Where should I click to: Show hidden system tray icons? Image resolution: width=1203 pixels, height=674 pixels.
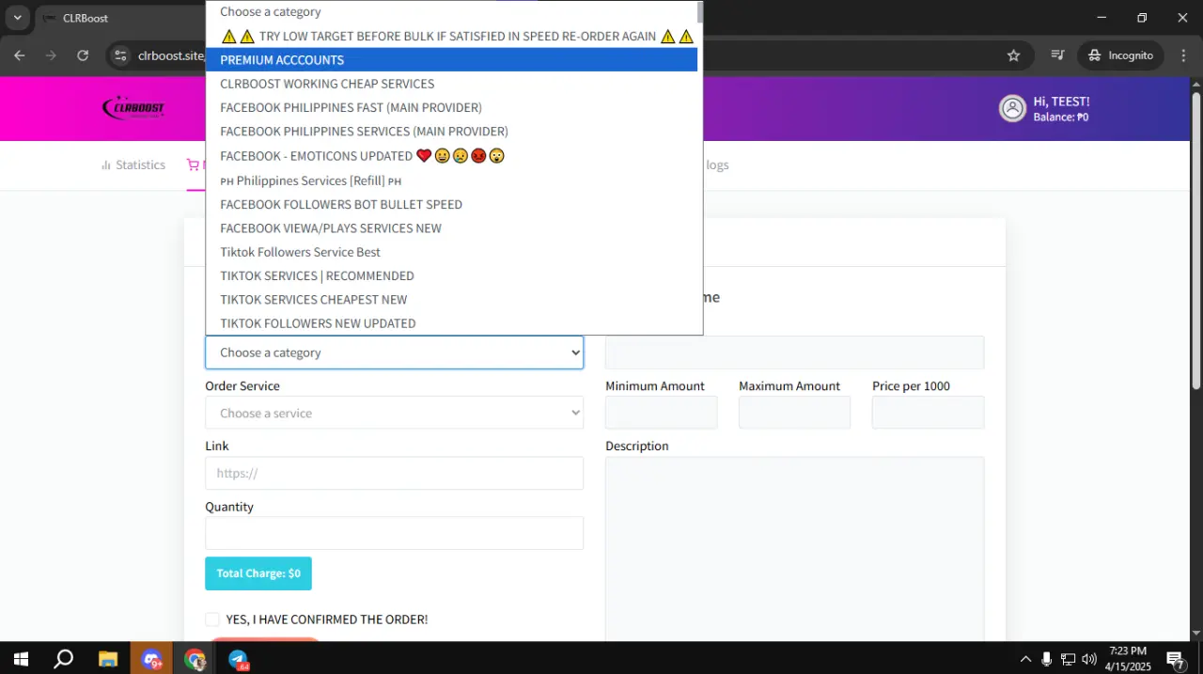coord(1024,659)
